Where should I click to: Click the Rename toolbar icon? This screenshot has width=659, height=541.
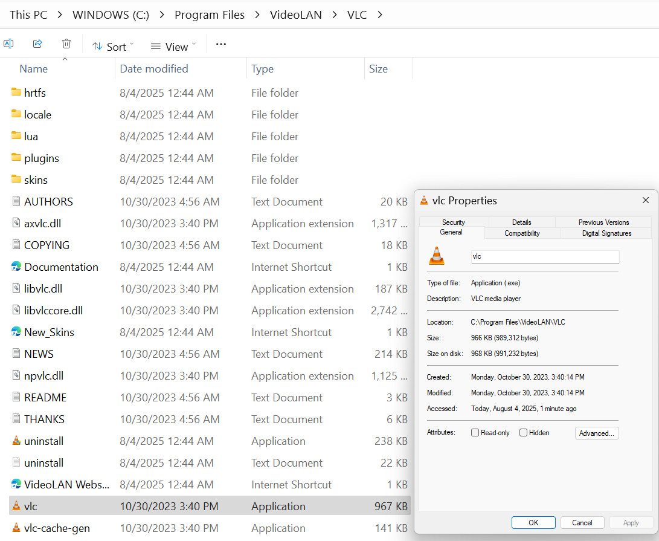8,44
